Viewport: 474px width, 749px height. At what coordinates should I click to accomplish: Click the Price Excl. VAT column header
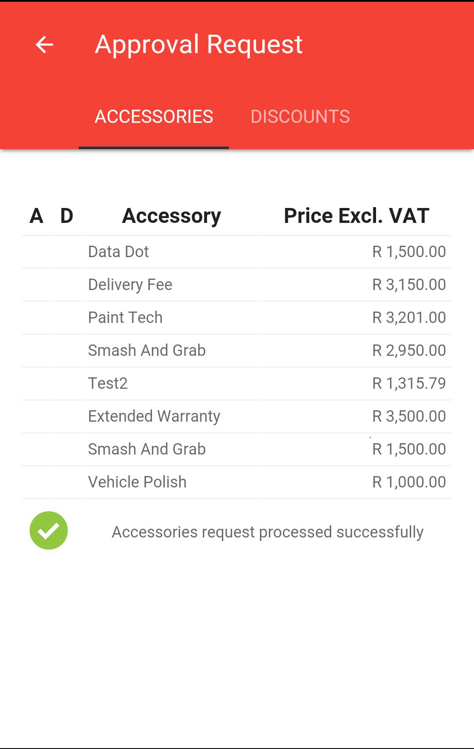pos(356,216)
